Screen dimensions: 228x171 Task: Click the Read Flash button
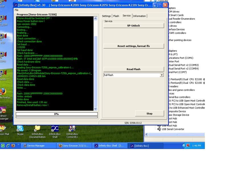point(134,69)
